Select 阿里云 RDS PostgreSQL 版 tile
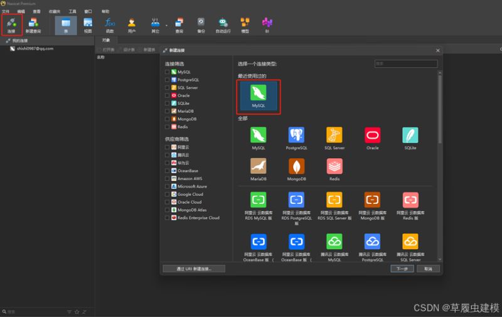This screenshot has height=317, width=502. (296, 208)
